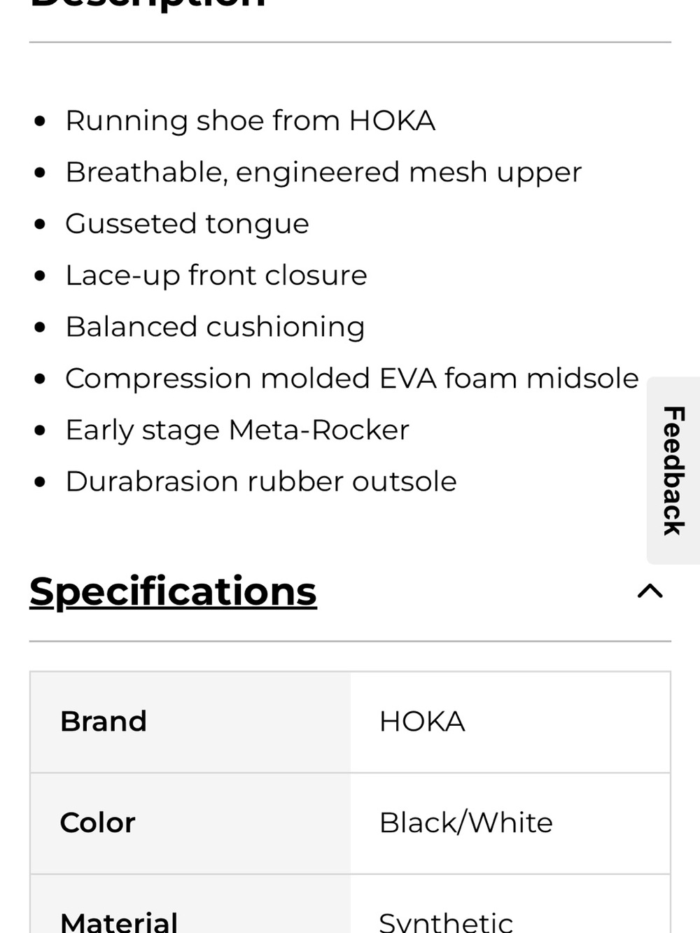Click 'Compression molded EVA foam midsole' text

click(x=352, y=379)
